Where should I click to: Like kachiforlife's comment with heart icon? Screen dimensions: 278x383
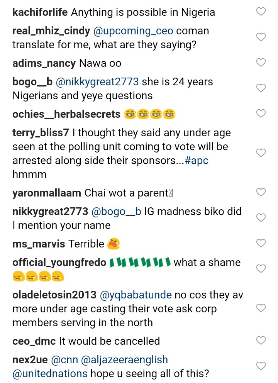261,12
